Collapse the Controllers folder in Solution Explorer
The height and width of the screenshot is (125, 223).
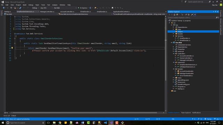pos(174,53)
